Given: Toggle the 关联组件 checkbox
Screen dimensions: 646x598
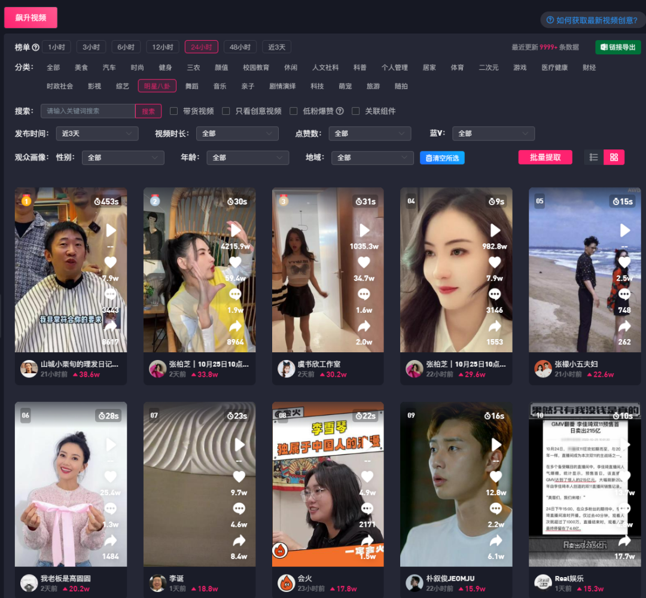Looking at the screenshot, I should [356, 111].
